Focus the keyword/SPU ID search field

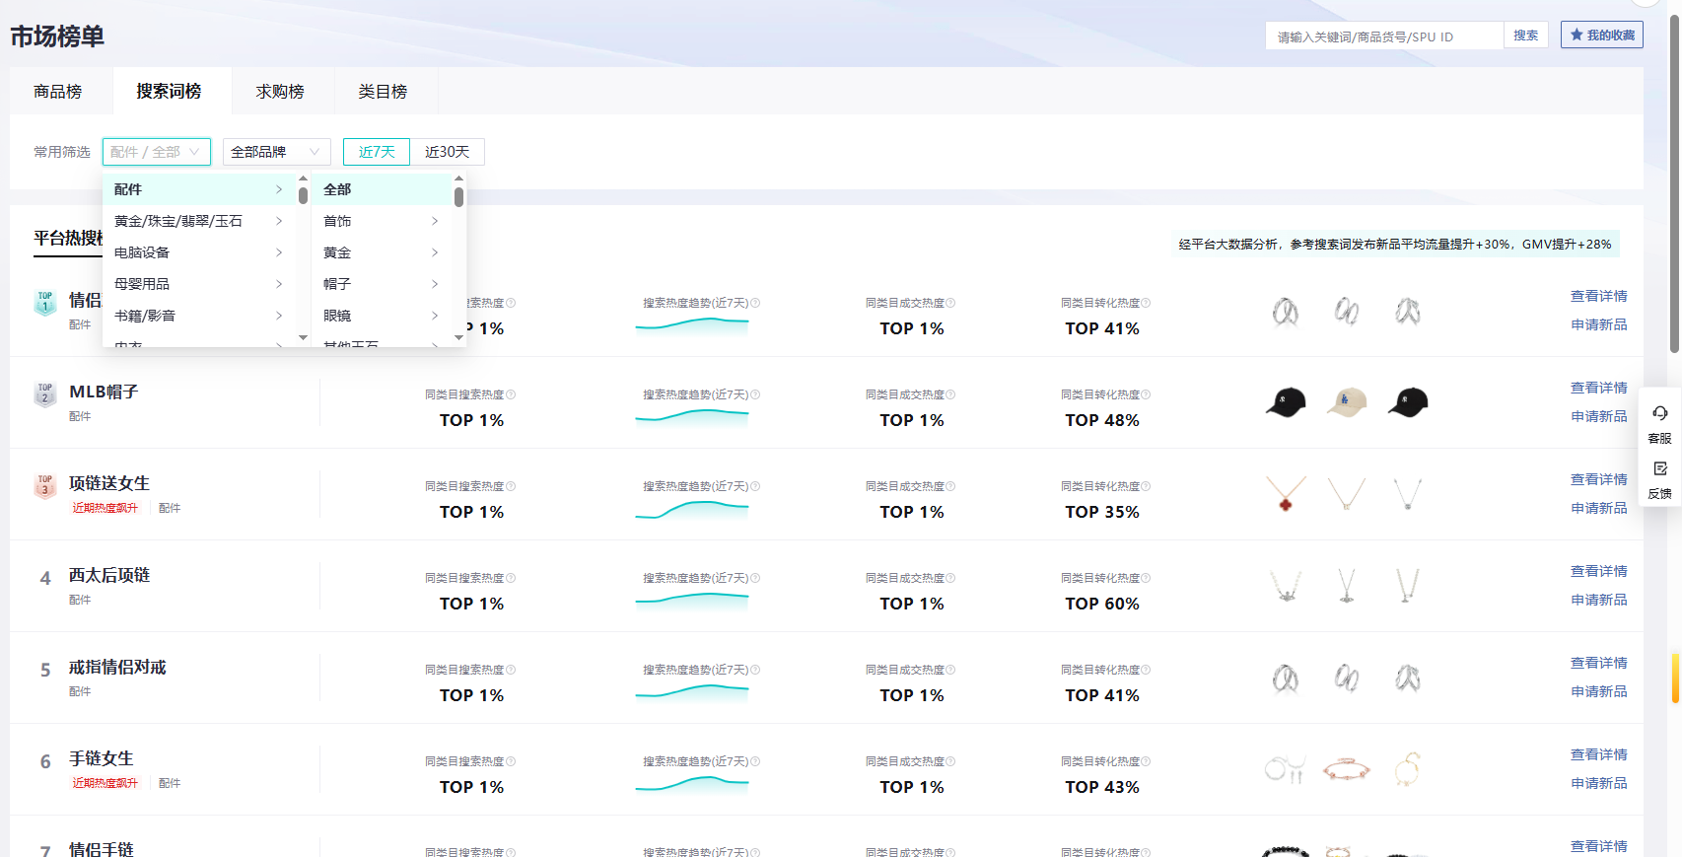point(1383,36)
